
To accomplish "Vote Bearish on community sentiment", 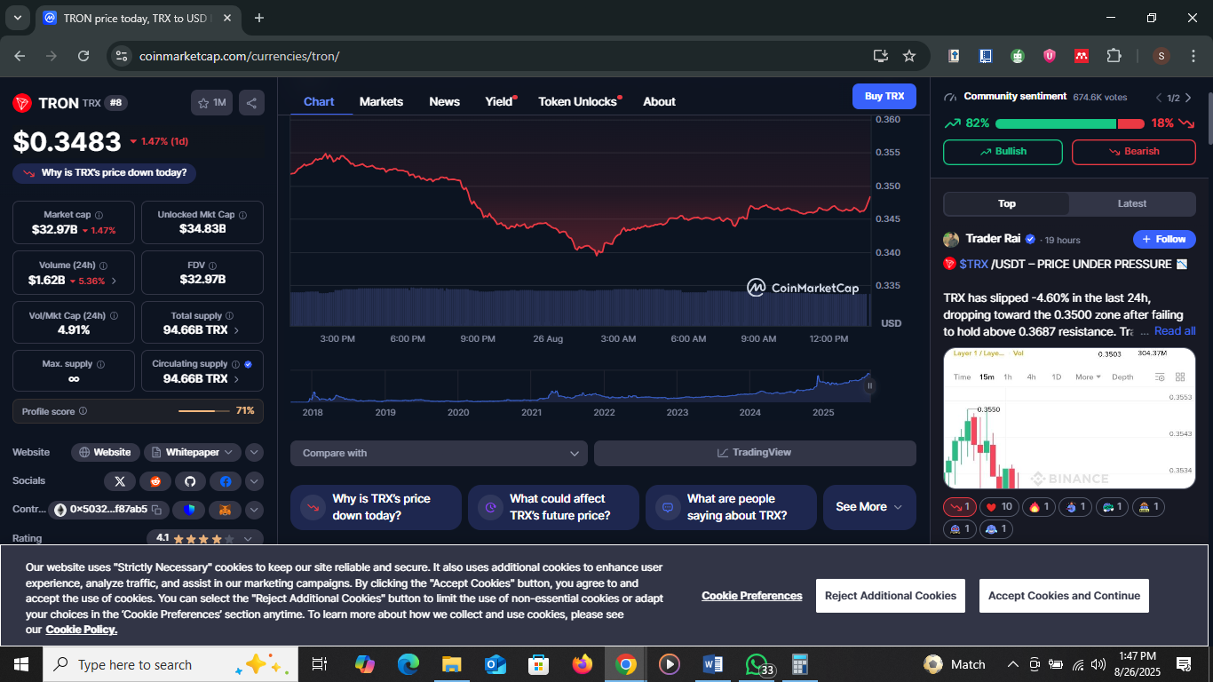I will click(x=1133, y=152).
